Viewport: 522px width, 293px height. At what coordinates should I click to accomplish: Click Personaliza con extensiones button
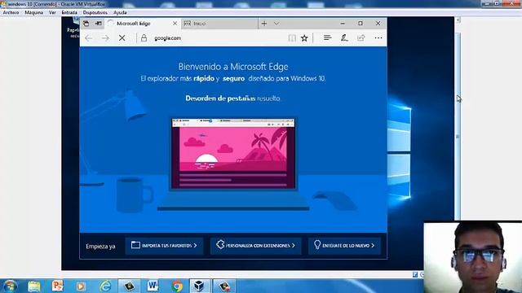click(x=255, y=246)
